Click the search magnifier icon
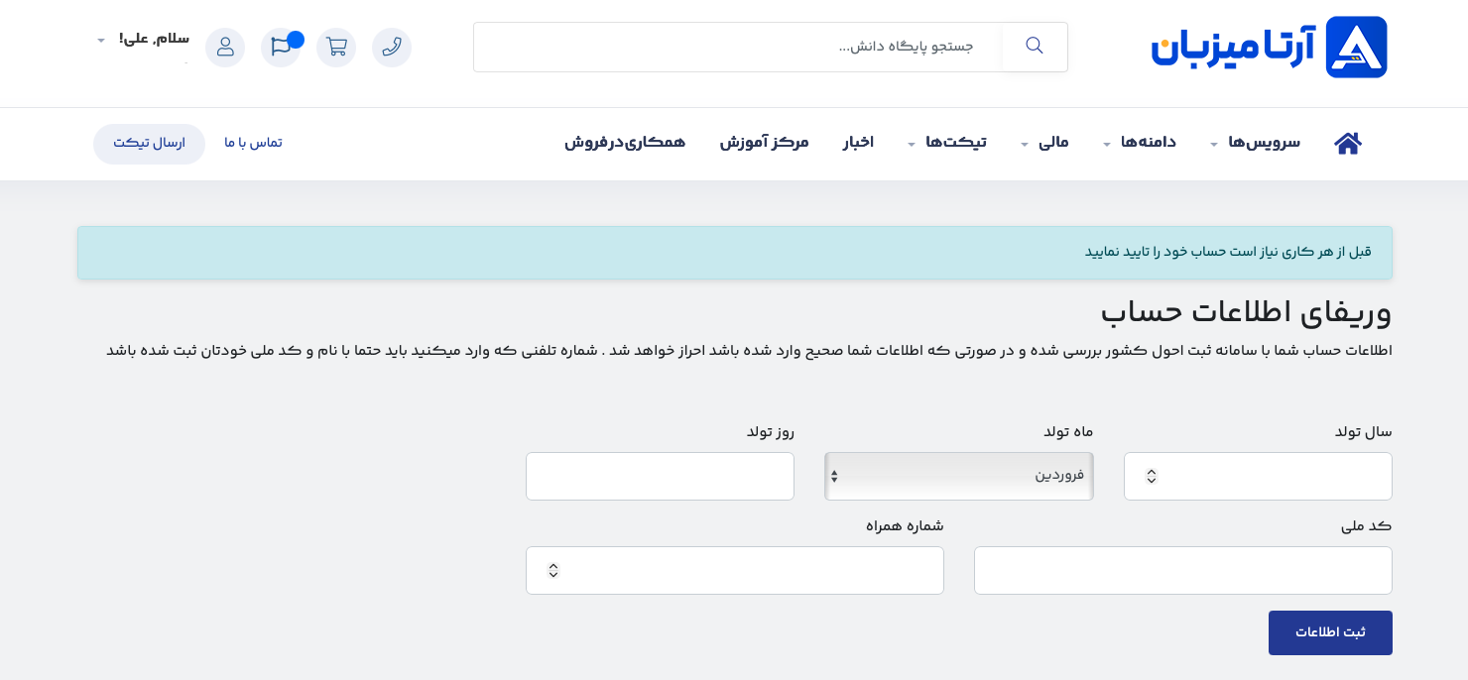Screen dimensions: 1468x680 coord(1035,47)
